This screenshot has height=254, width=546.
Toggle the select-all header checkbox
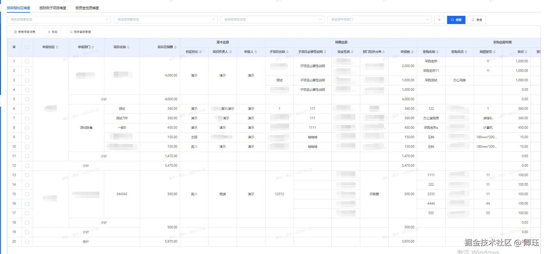pos(27,47)
